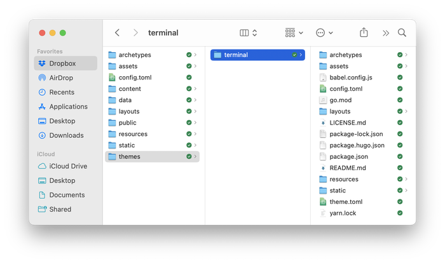This screenshot has width=445, height=263.
Task: Select the resources folder icon in first column
Action: 112,134
